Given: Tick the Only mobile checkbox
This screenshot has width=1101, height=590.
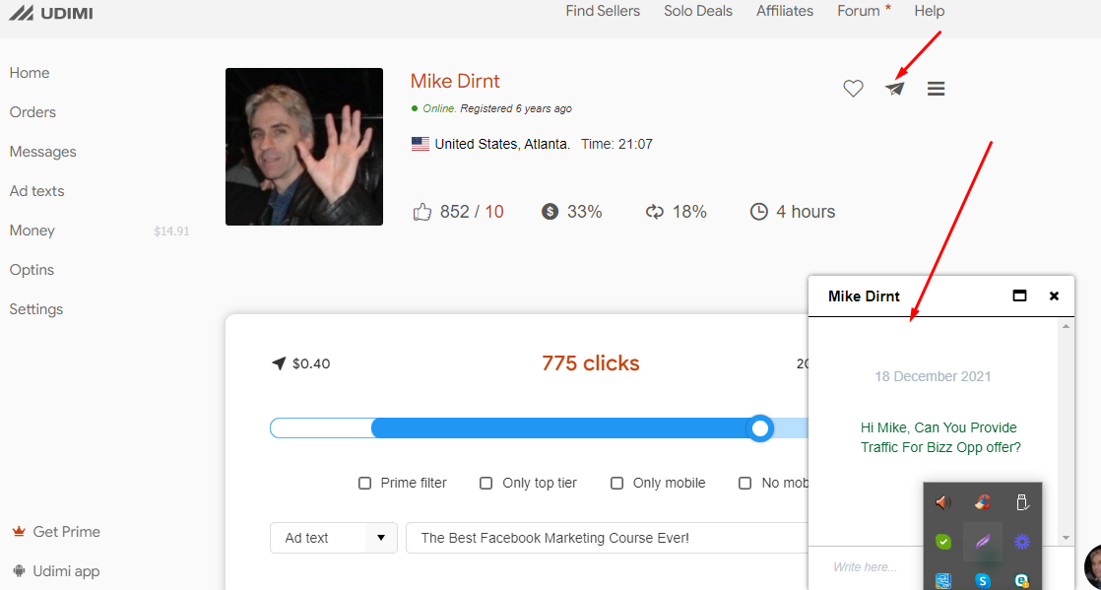Looking at the screenshot, I should (x=616, y=484).
